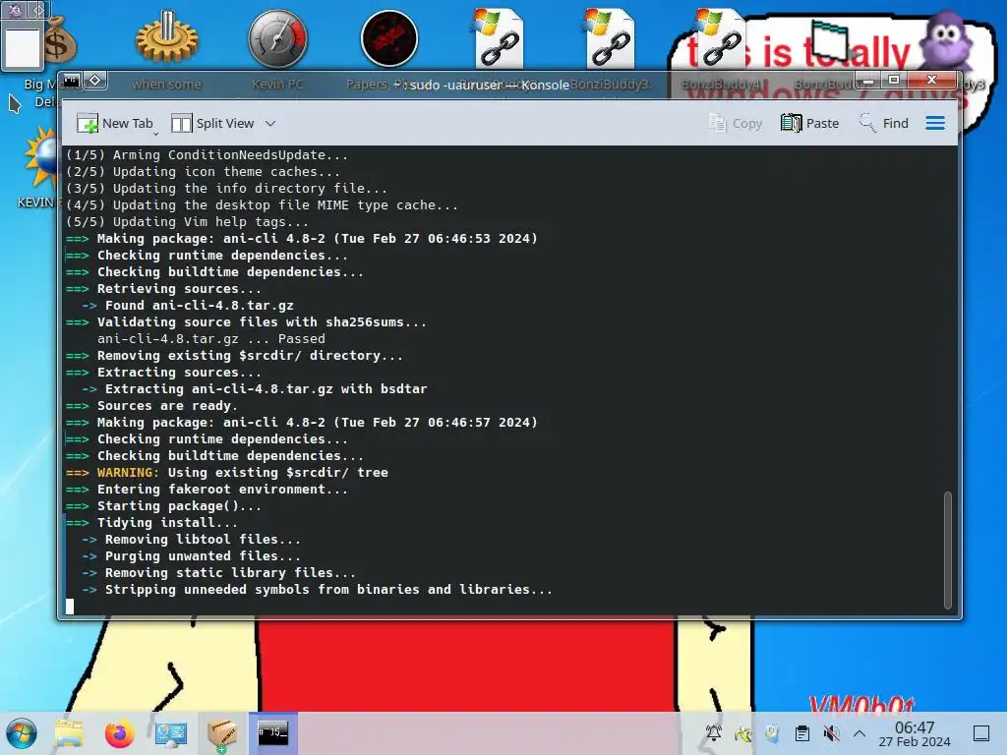This screenshot has height=755, width=1007.
Task: Open a New Tab in Konsole
Action: pos(115,123)
